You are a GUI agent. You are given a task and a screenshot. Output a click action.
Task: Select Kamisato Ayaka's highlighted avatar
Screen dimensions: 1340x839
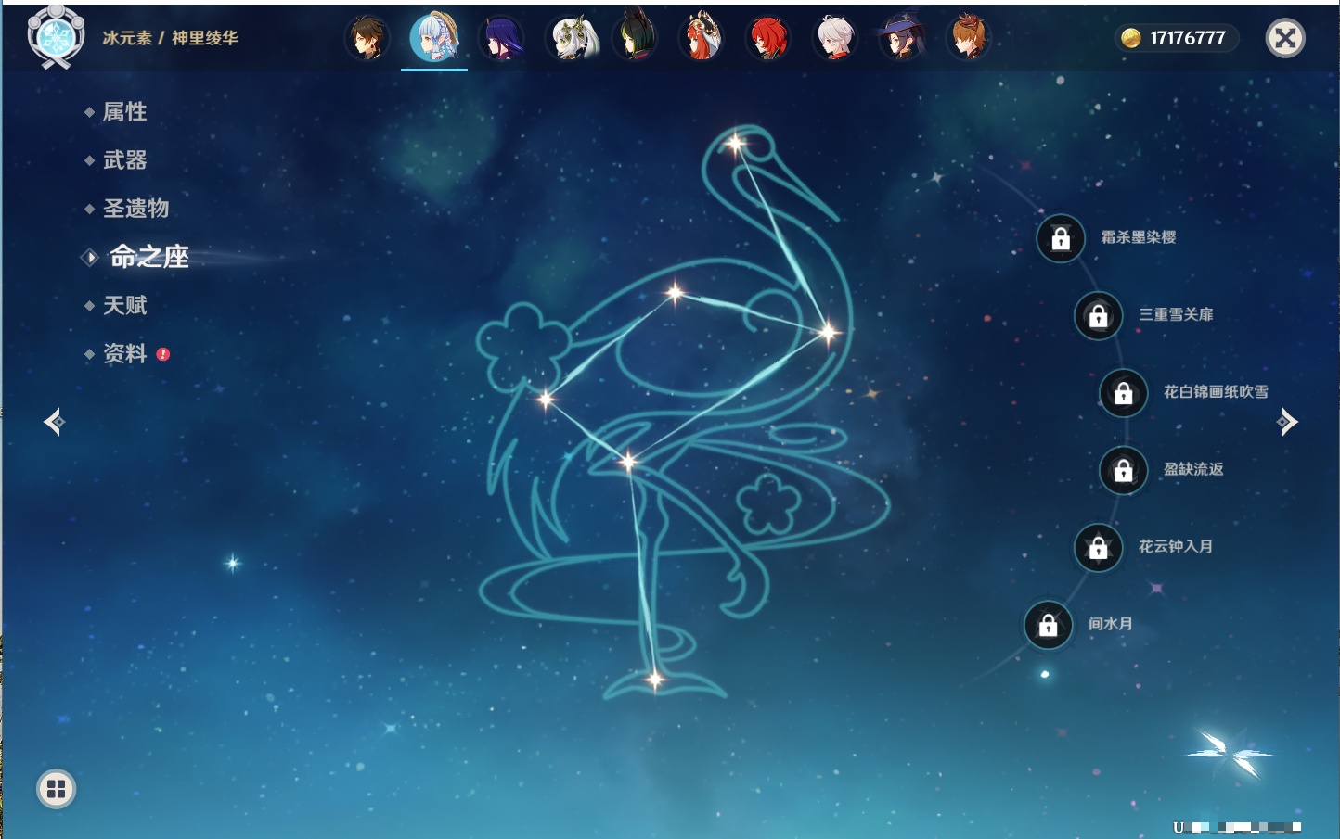(x=434, y=38)
